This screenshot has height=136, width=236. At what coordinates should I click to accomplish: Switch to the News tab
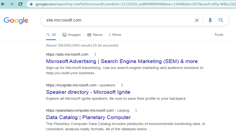coord(95,35)
